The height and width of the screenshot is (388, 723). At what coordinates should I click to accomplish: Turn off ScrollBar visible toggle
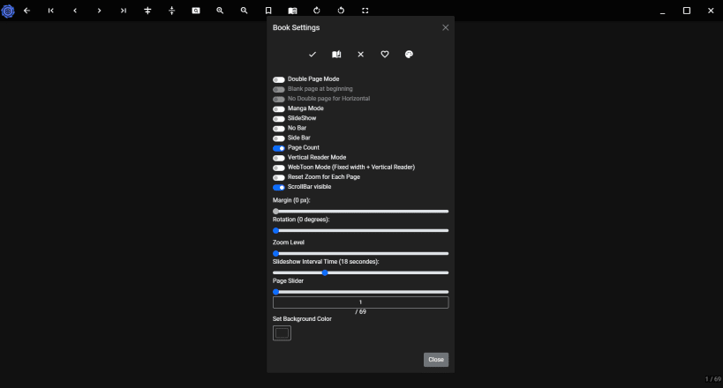(x=278, y=187)
